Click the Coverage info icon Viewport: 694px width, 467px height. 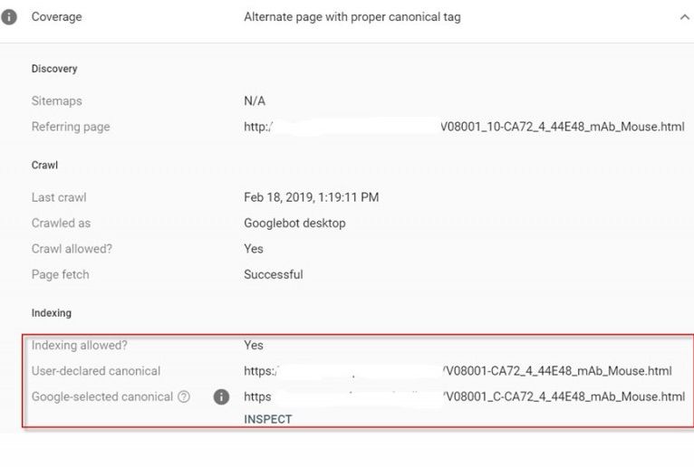tap(9, 17)
